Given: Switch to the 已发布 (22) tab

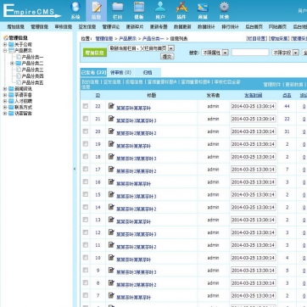Looking at the screenshot, I should 93,72.
